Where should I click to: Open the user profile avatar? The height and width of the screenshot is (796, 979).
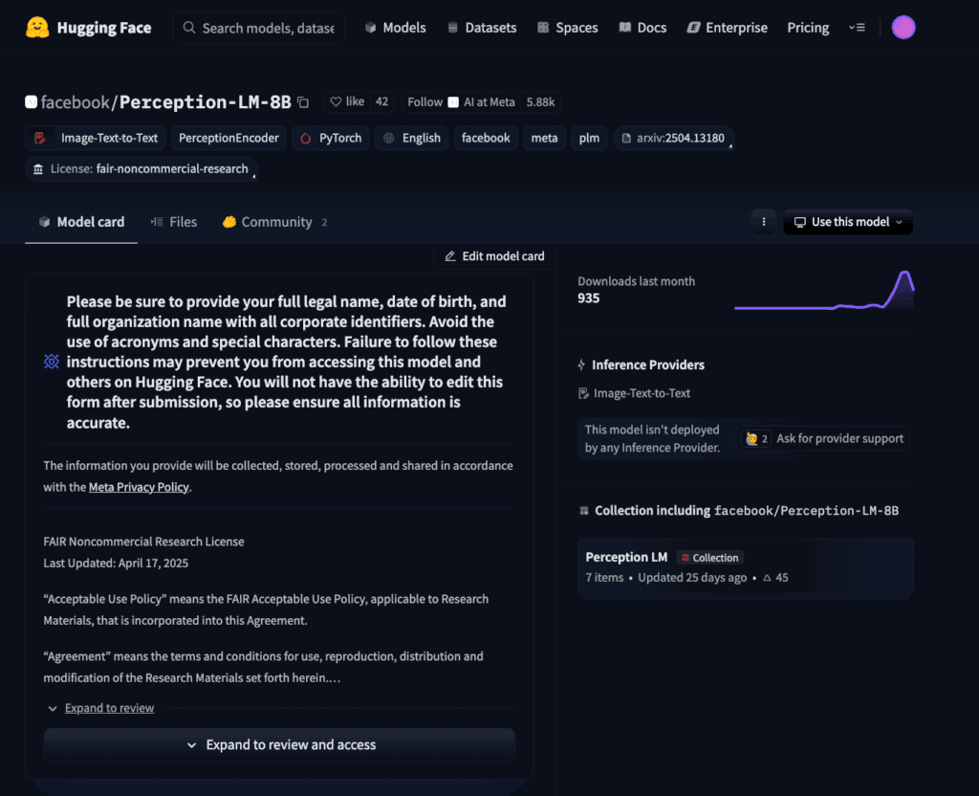point(903,28)
